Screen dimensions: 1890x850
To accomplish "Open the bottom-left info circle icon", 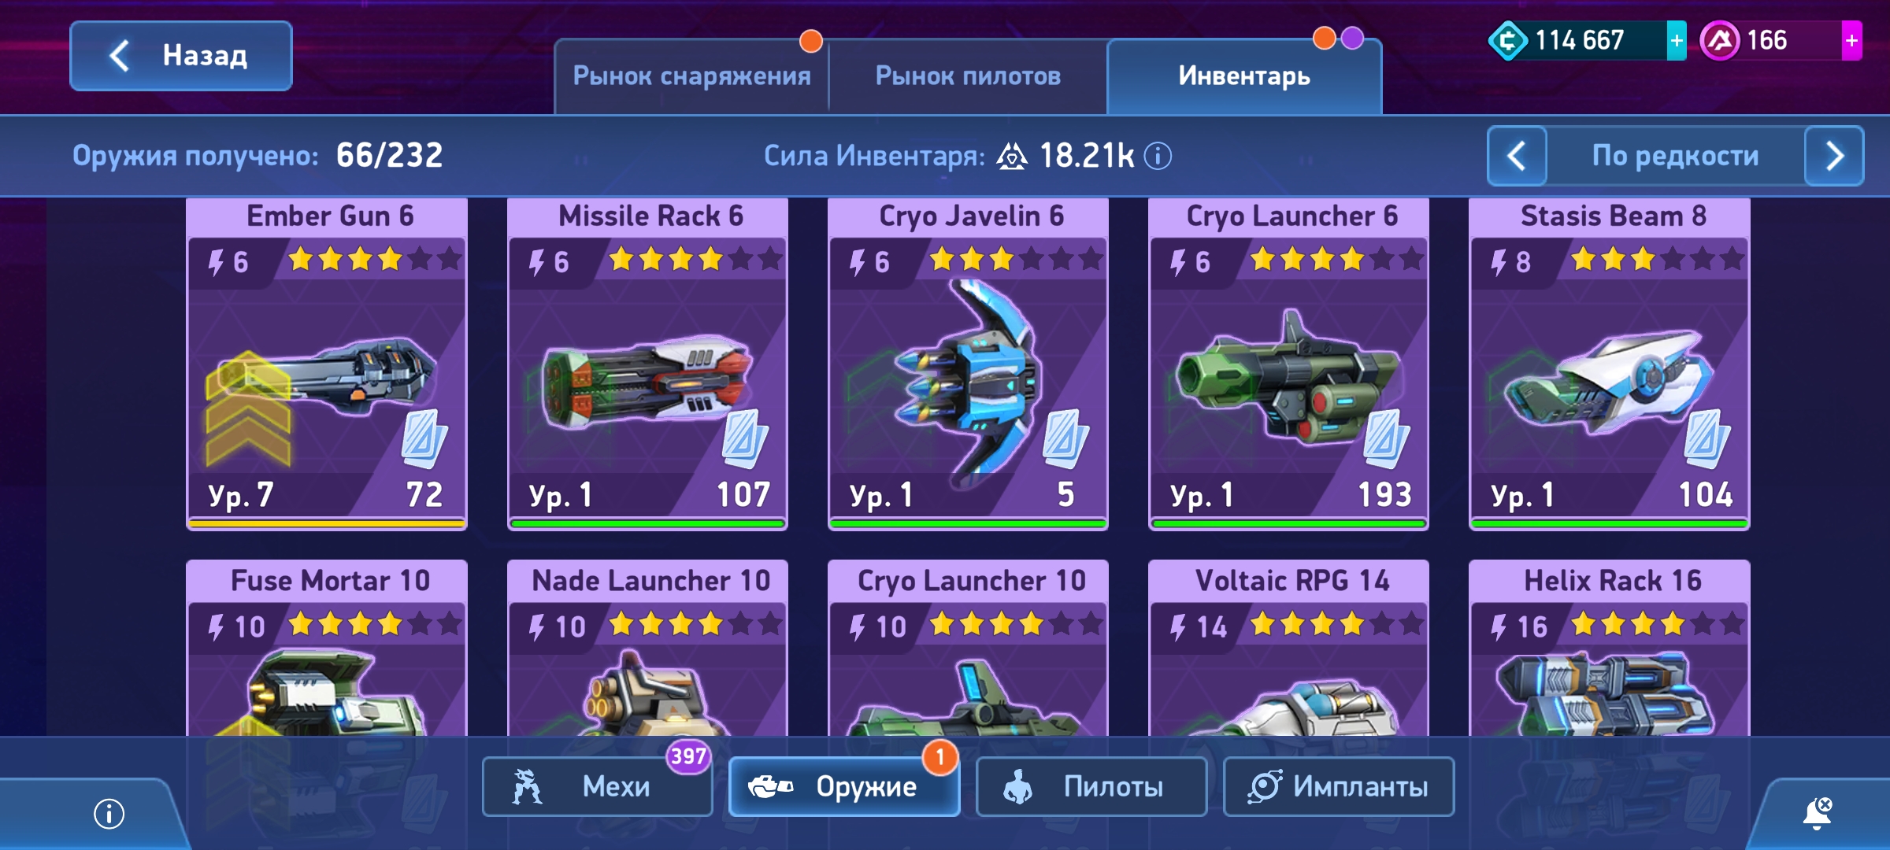I will click(109, 813).
